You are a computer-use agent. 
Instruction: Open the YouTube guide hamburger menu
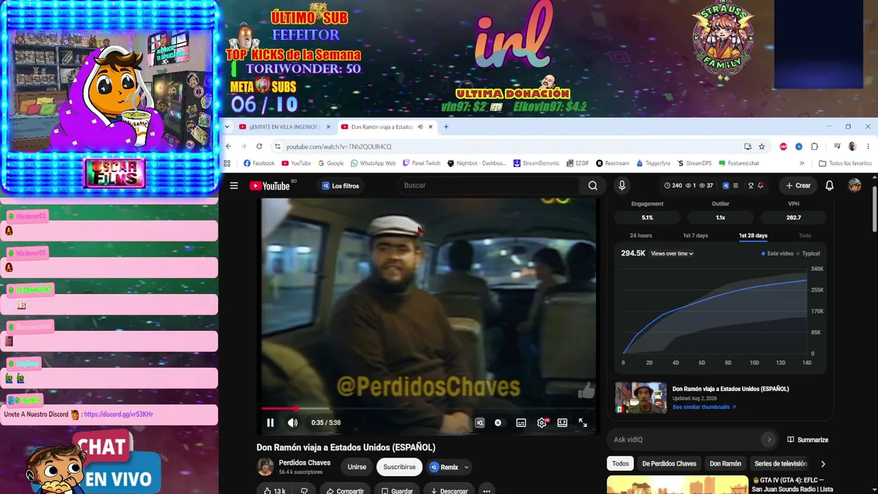click(x=234, y=186)
